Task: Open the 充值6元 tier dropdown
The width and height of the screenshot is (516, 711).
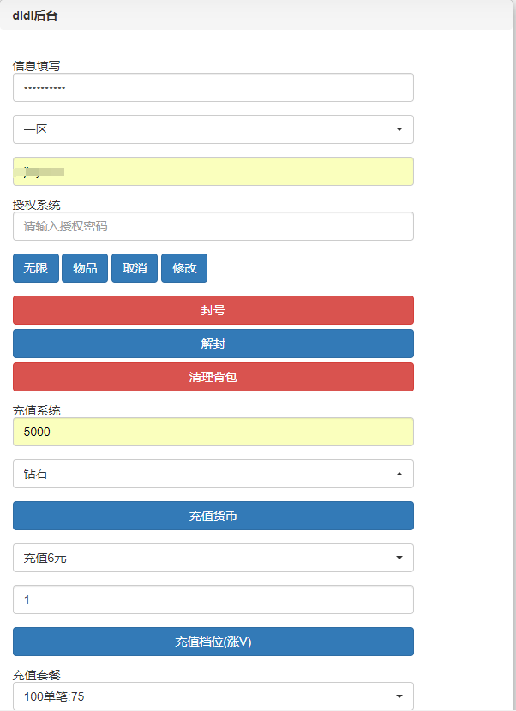Action: tap(213, 558)
